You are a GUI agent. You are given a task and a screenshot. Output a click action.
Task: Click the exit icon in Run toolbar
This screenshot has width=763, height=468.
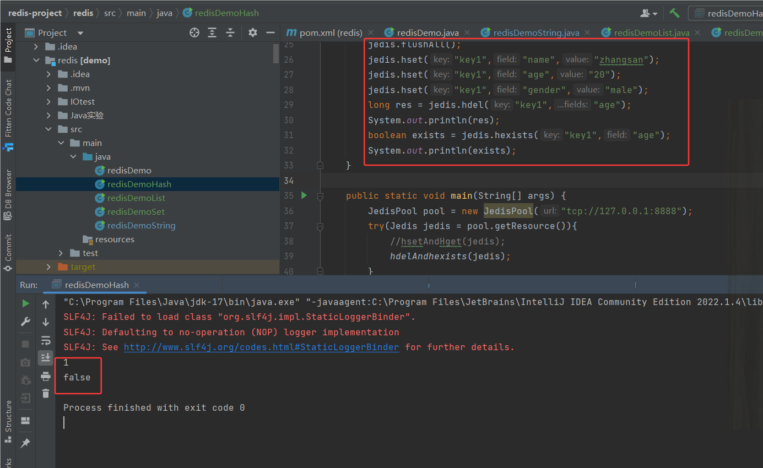point(25,398)
